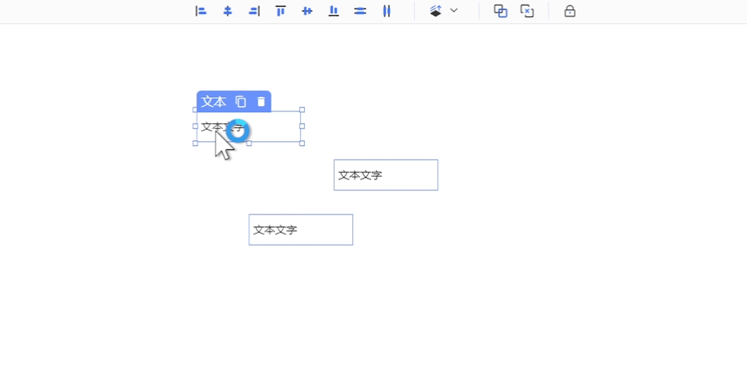The image size is (747, 375).
Task: Click the layer order stack icon
Action: [x=436, y=11]
